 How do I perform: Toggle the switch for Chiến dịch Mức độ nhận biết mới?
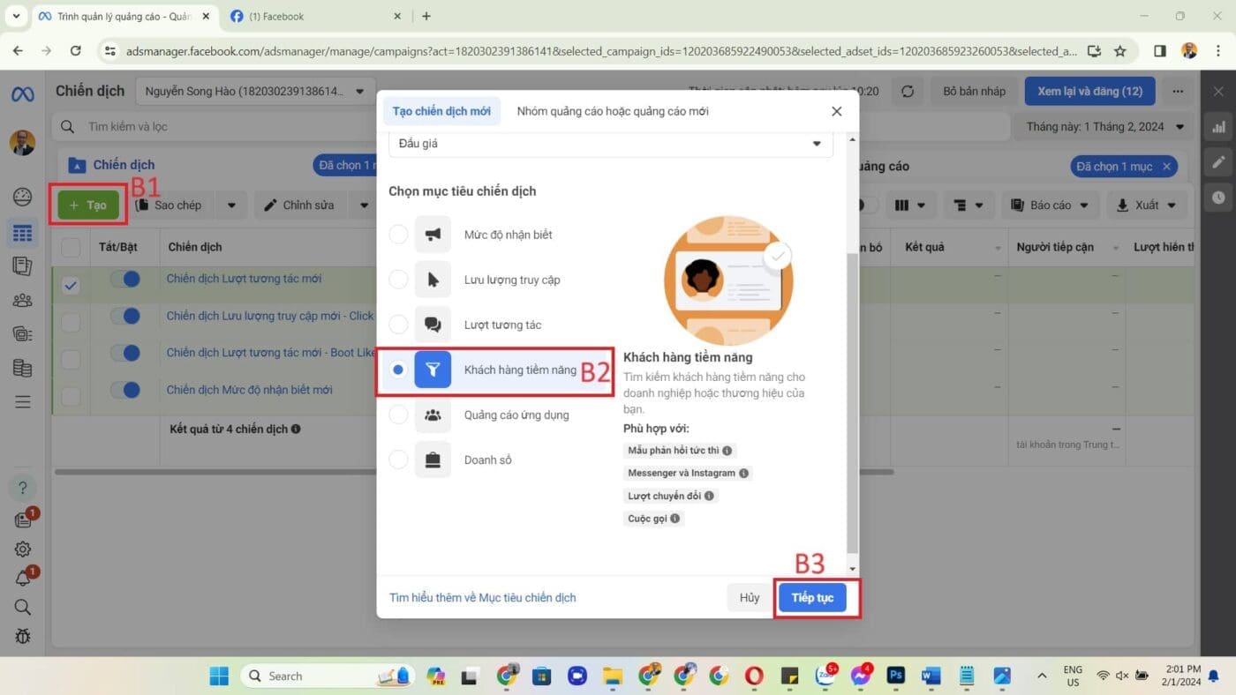(x=125, y=390)
